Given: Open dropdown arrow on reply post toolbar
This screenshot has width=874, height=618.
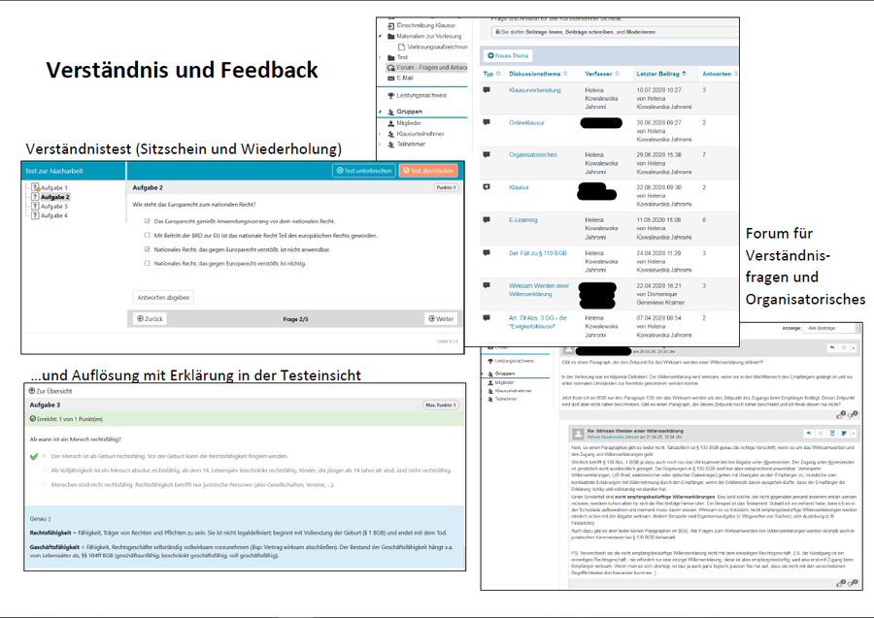Looking at the screenshot, I should coord(854,433).
